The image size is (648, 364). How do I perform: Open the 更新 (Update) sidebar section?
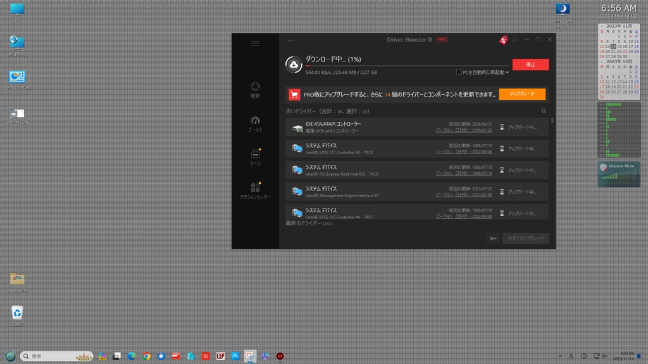coord(256,90)
